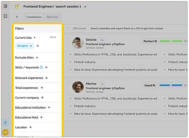This screenshot has height=138, width=189.
Task: Open Selana's candidate name
Action: click(x=91, y=40)
